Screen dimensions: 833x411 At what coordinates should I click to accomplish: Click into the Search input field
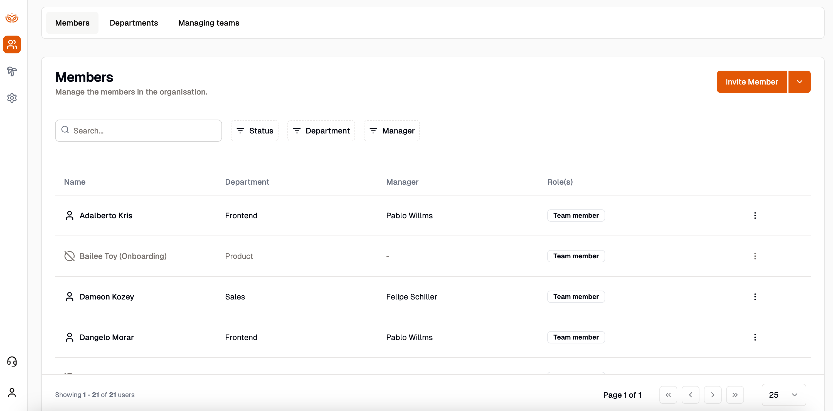click(x=138, y=131)
